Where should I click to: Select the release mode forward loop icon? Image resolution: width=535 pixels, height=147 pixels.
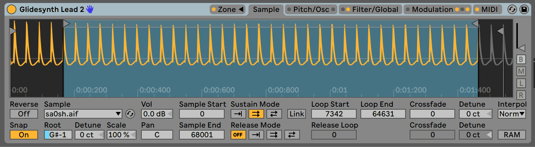point(274,135)
